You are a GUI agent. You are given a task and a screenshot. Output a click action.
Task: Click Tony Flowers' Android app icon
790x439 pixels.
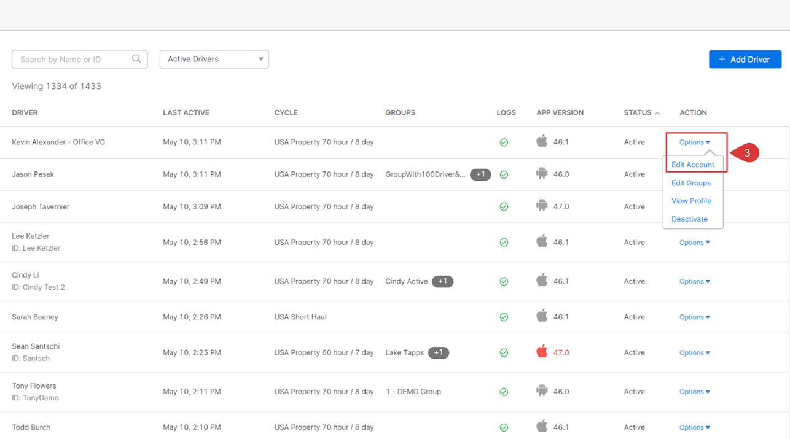click(542, 391)
